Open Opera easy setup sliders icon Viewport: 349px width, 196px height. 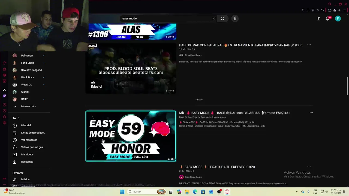click(344, 10)
